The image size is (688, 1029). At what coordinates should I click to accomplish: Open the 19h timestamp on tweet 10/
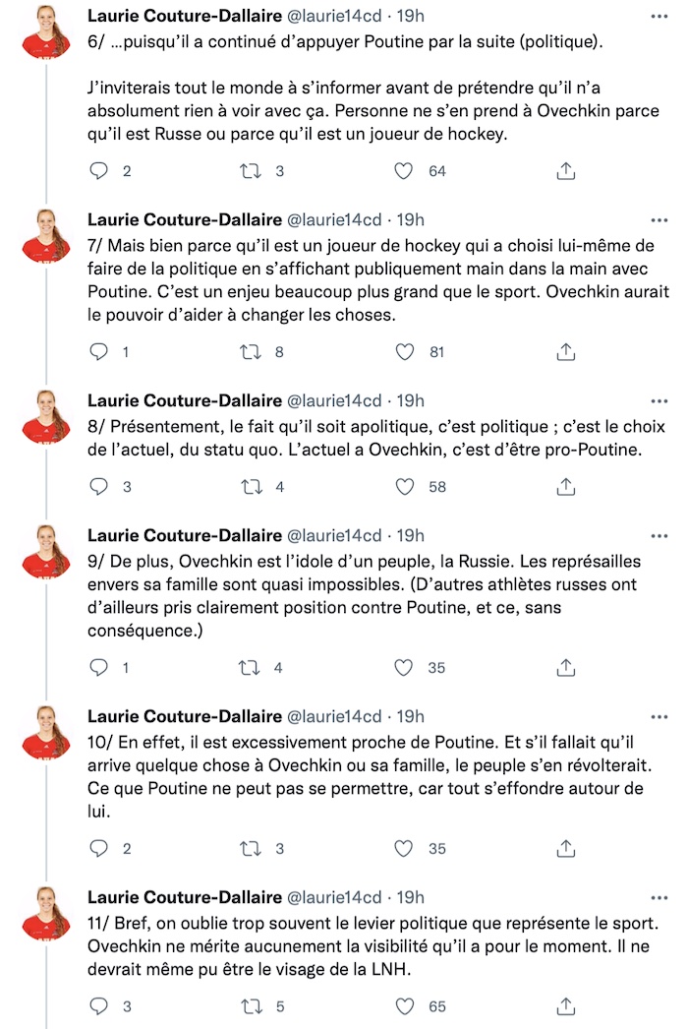[411, 716]
